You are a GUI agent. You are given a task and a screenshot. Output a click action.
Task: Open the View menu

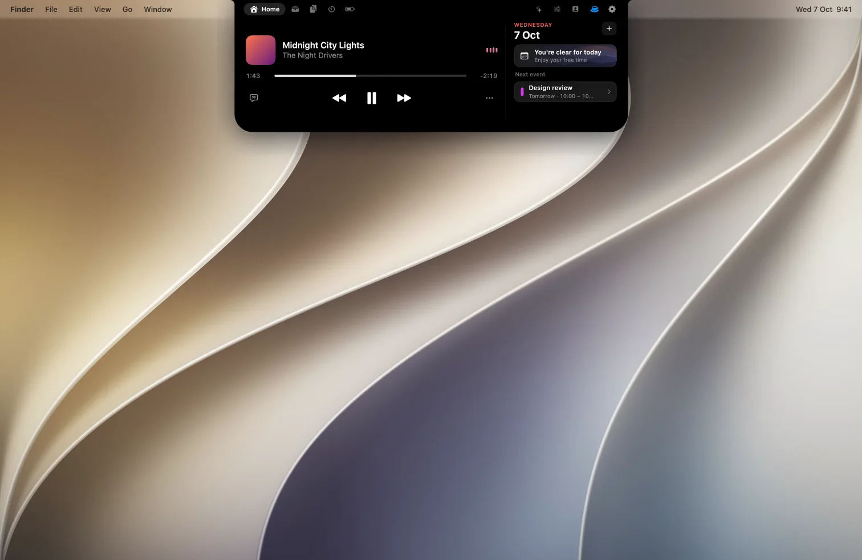tap(103, 9)
